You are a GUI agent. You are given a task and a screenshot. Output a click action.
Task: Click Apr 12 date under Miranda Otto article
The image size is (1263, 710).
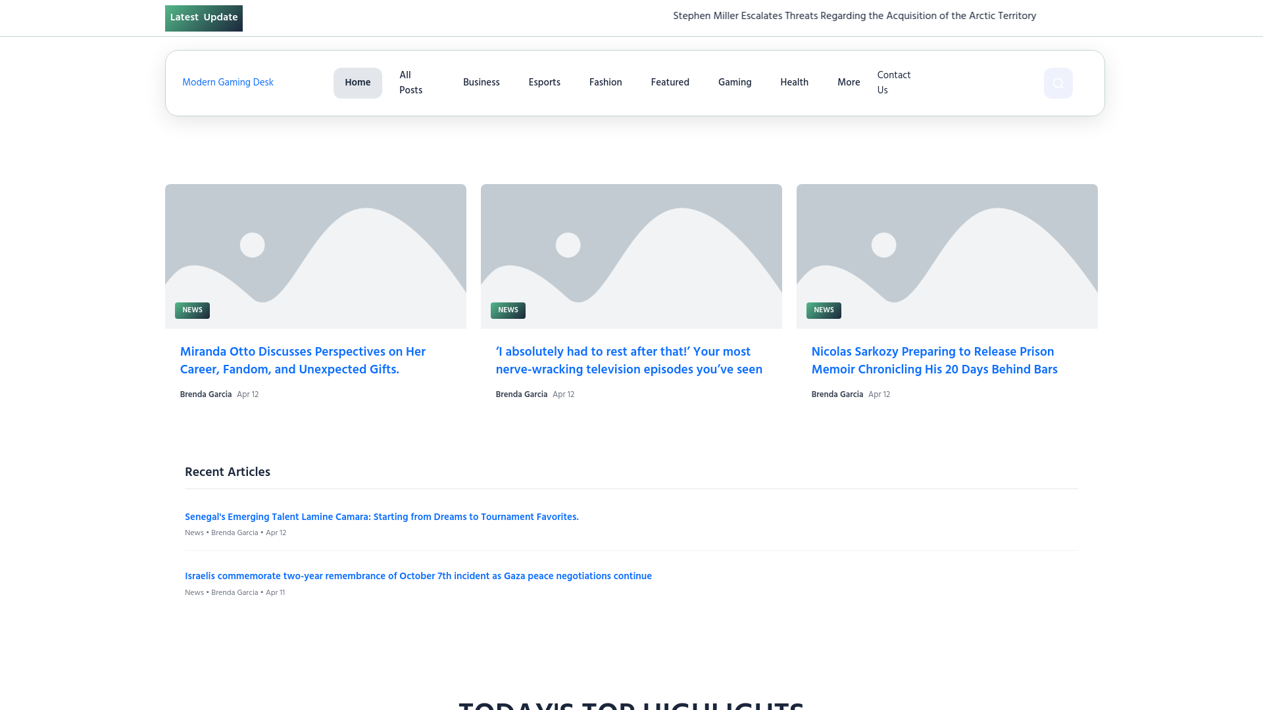(x=247, y=394)
